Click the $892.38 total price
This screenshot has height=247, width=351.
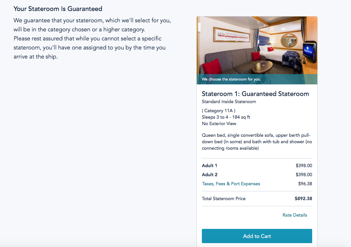coord(303,199)
